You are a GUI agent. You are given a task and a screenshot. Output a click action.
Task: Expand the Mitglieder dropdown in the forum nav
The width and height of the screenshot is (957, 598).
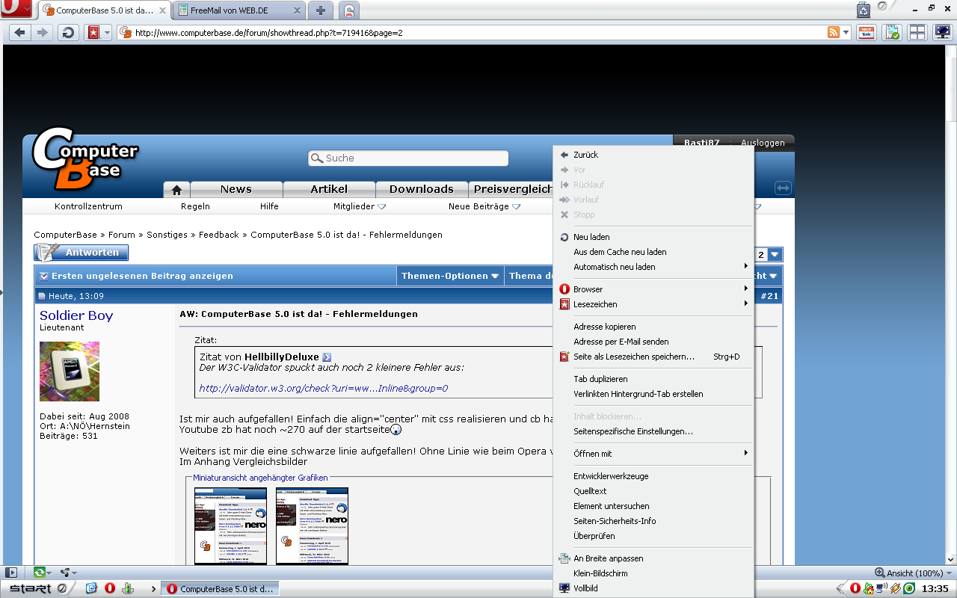point(381,206)
